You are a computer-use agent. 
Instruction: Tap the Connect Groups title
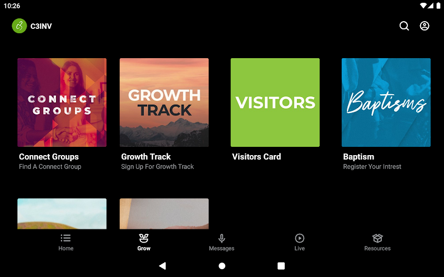pyautogui.click(x=49, y=157)
